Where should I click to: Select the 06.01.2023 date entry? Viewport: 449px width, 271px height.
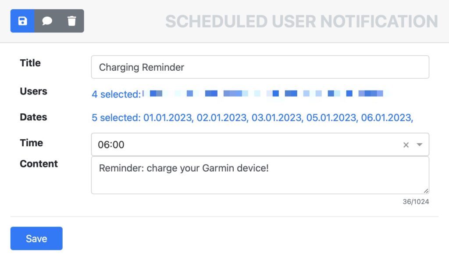point(387,118)
